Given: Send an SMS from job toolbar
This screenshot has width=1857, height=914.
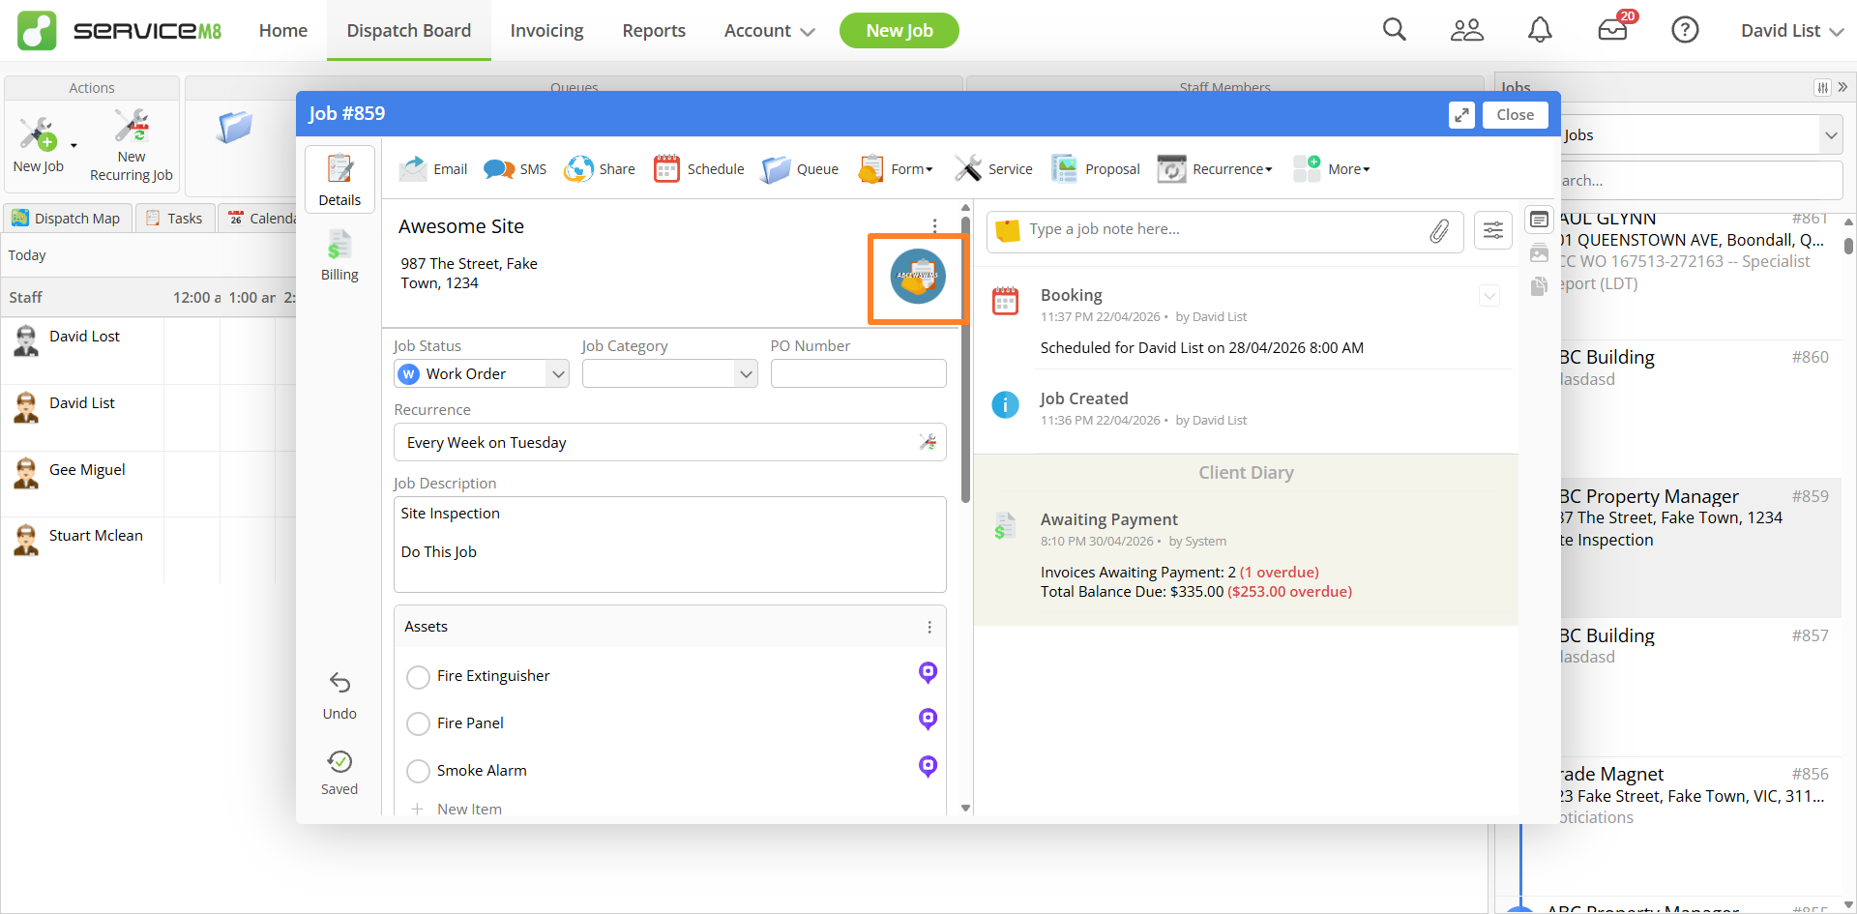Looking at the screenshot, I should coord(515,169).
